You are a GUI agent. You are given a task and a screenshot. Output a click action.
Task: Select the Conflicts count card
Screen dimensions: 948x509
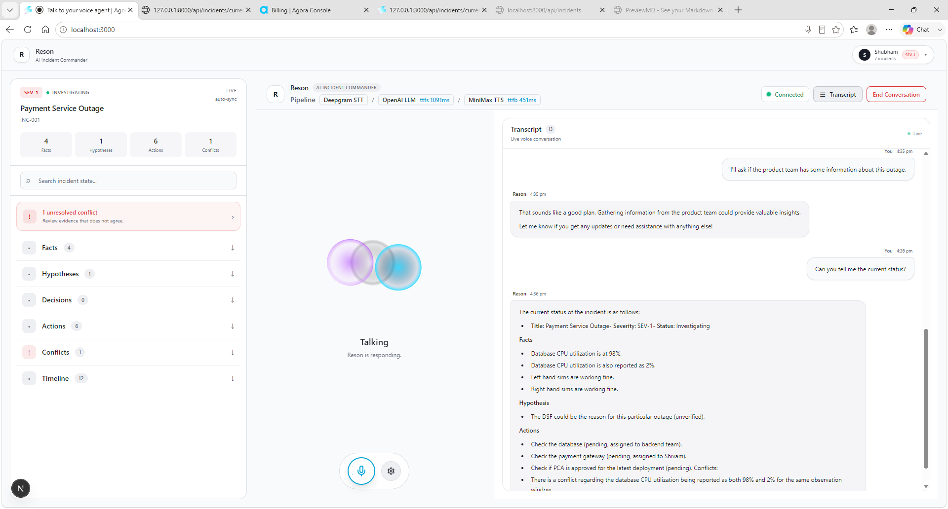coord(210,145)
